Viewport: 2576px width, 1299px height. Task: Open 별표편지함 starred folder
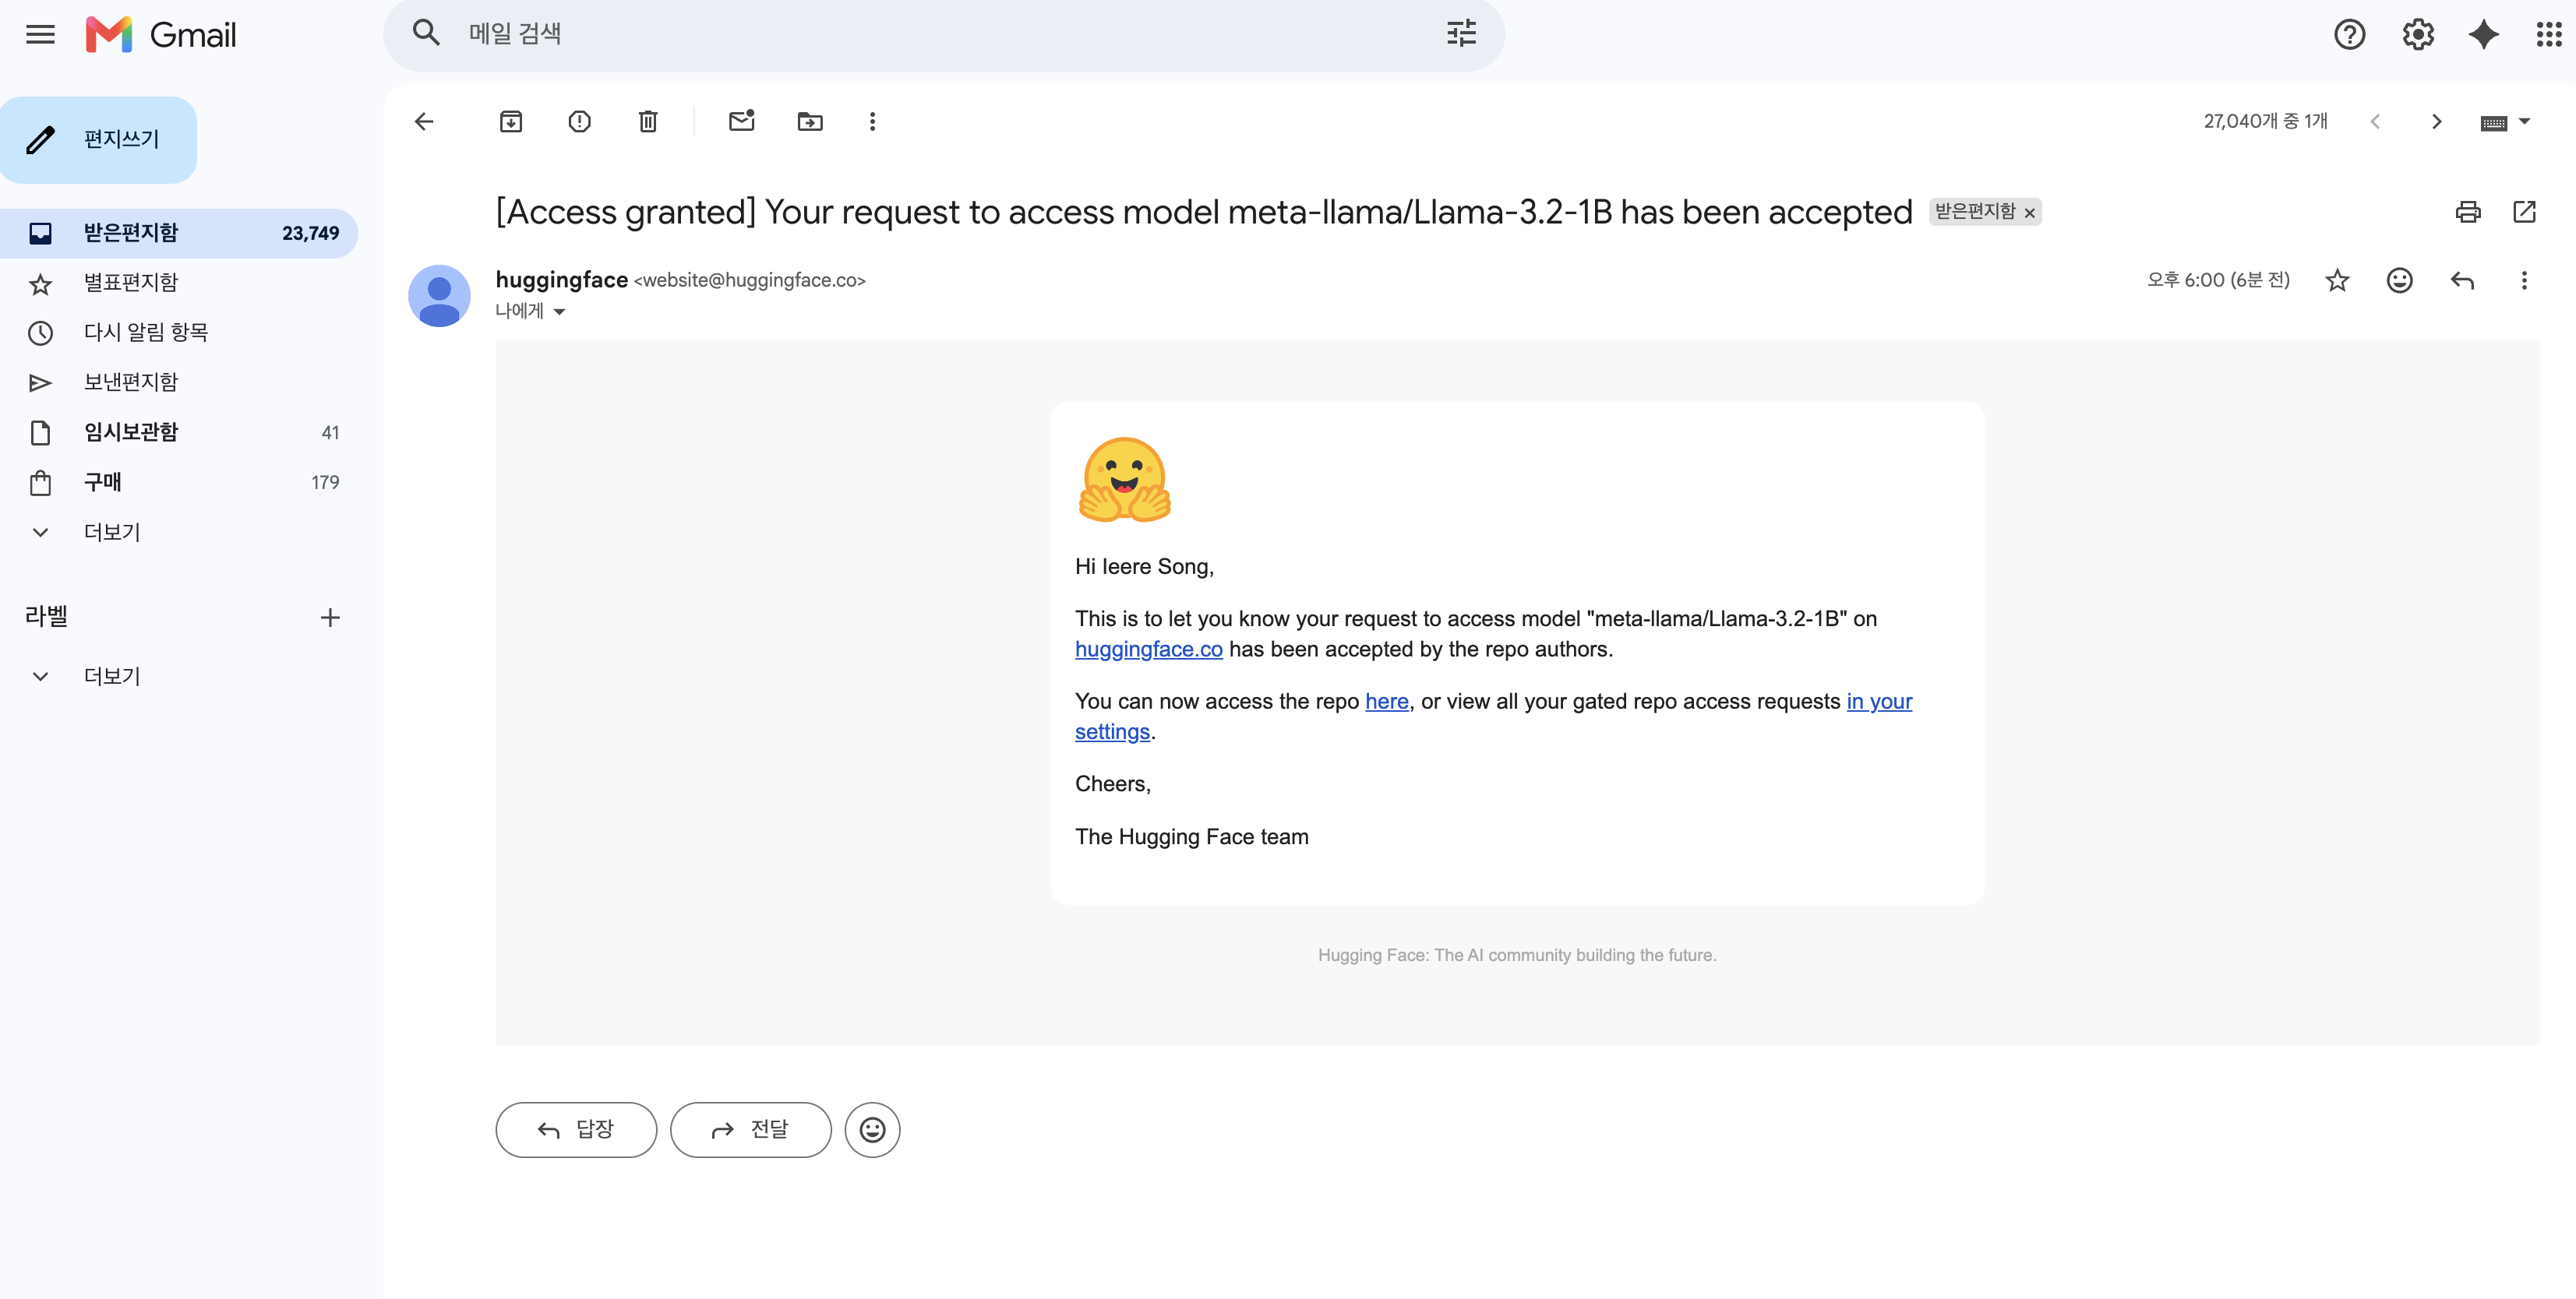pos(179,283)
